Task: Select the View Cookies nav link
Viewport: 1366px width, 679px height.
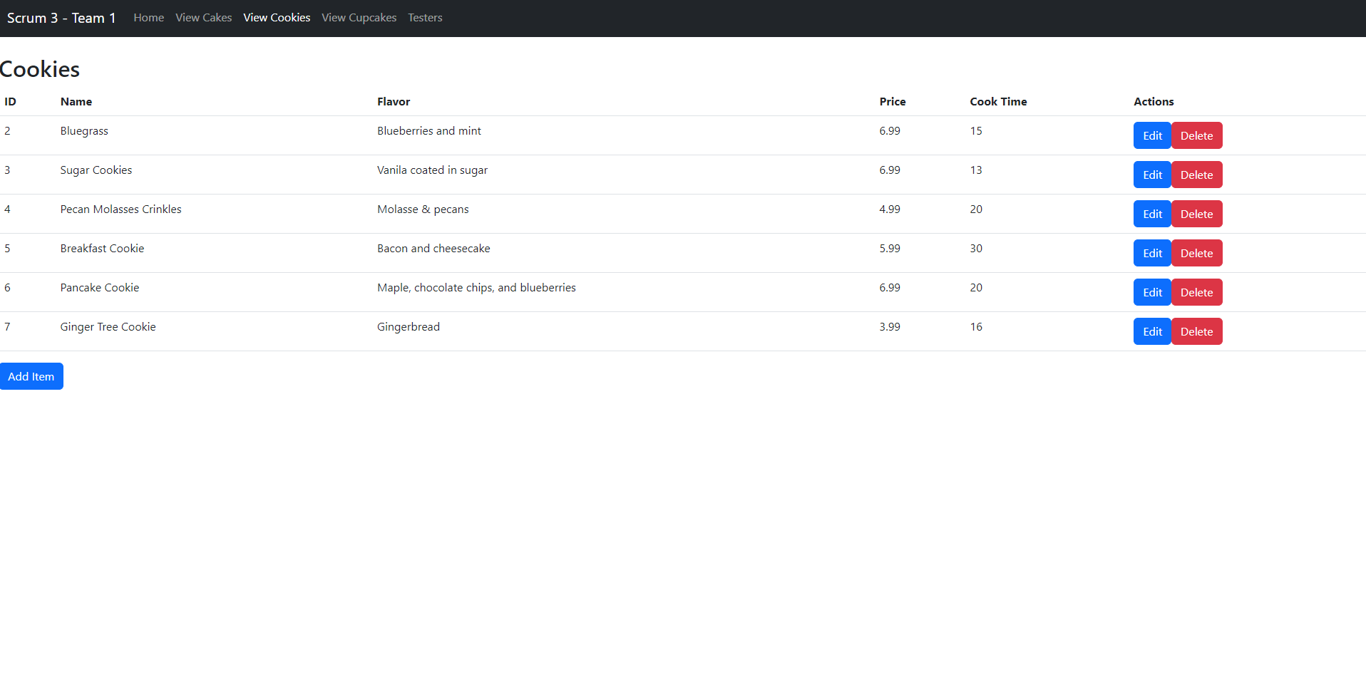Action: pyautogui.click(x=277, y=18)
